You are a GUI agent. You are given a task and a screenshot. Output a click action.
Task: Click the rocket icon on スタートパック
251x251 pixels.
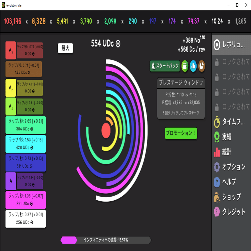[153, 66]
